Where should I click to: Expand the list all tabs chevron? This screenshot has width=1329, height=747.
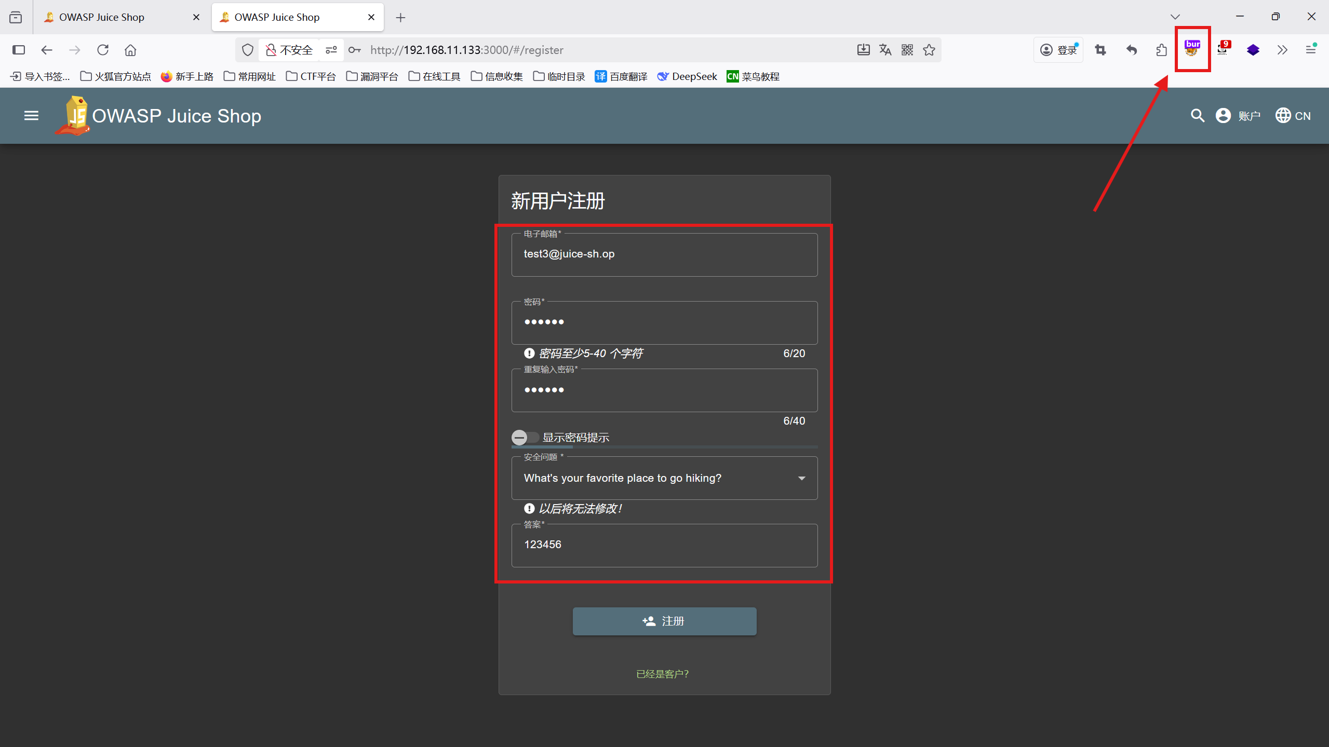pyautogui.click(x=1175, y=17)
